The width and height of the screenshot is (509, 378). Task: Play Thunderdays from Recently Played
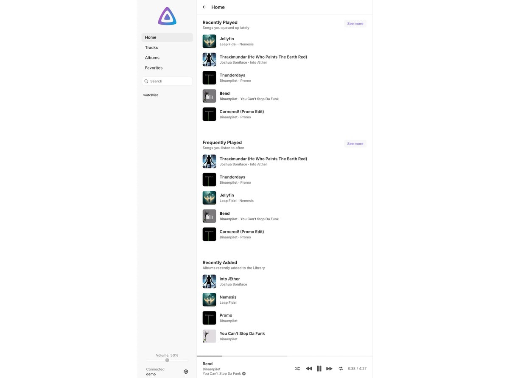(285, 78)
